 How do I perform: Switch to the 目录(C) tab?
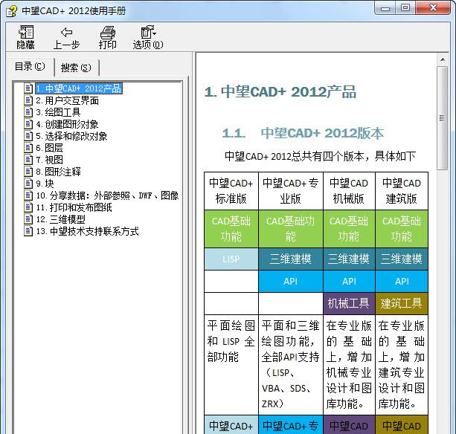coord(30,67)
